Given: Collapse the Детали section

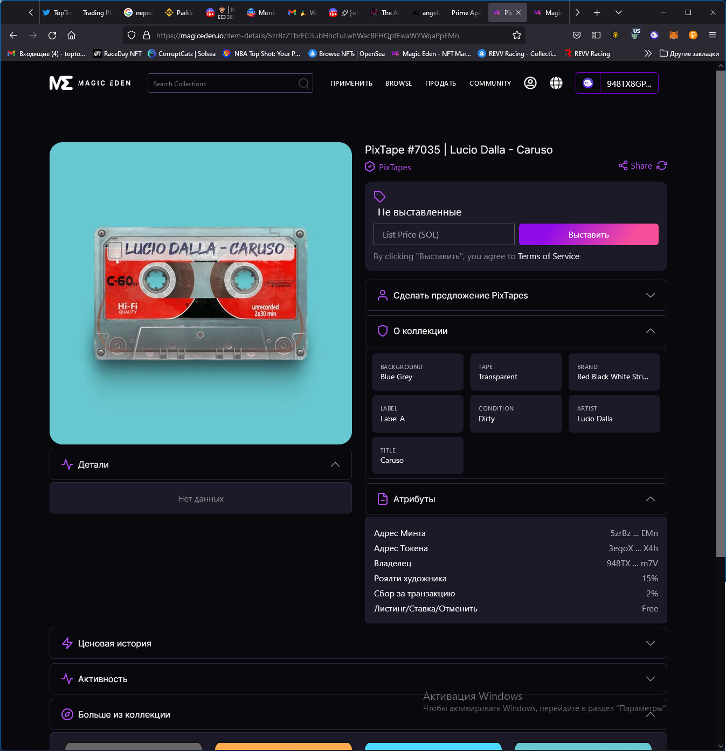Looking at the screenshot, I should tap(200, 464).
